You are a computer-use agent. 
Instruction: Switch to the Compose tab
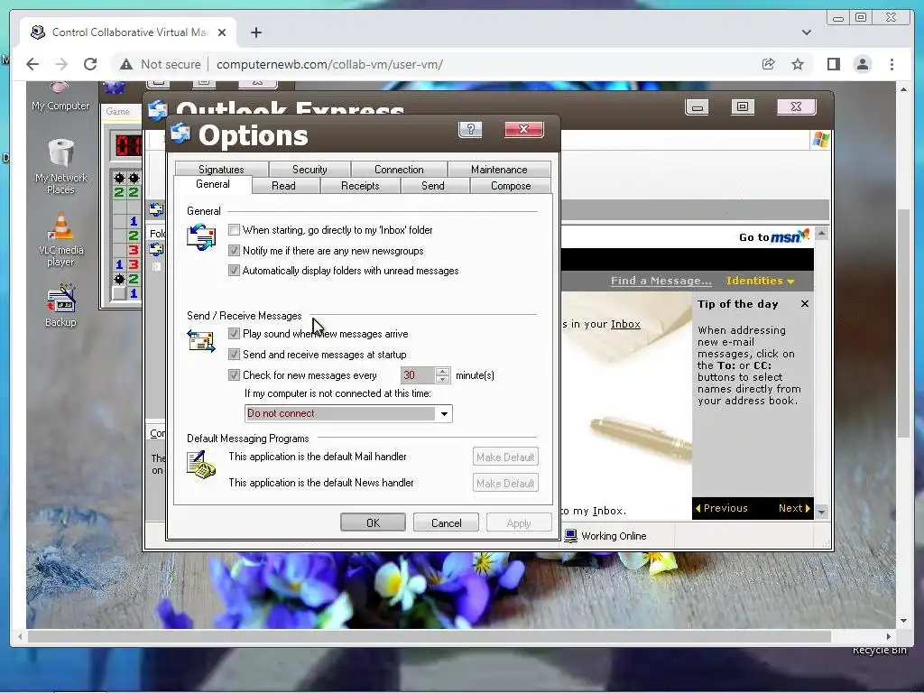click(x=511, y=186)
